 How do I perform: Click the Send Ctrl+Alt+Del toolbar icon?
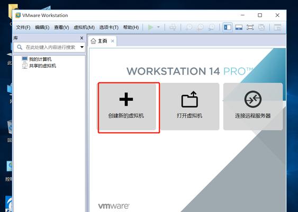173,27
